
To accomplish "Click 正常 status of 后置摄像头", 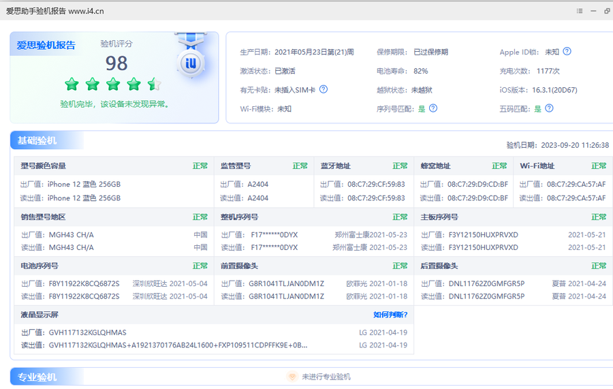I will [x=599, y=266].
